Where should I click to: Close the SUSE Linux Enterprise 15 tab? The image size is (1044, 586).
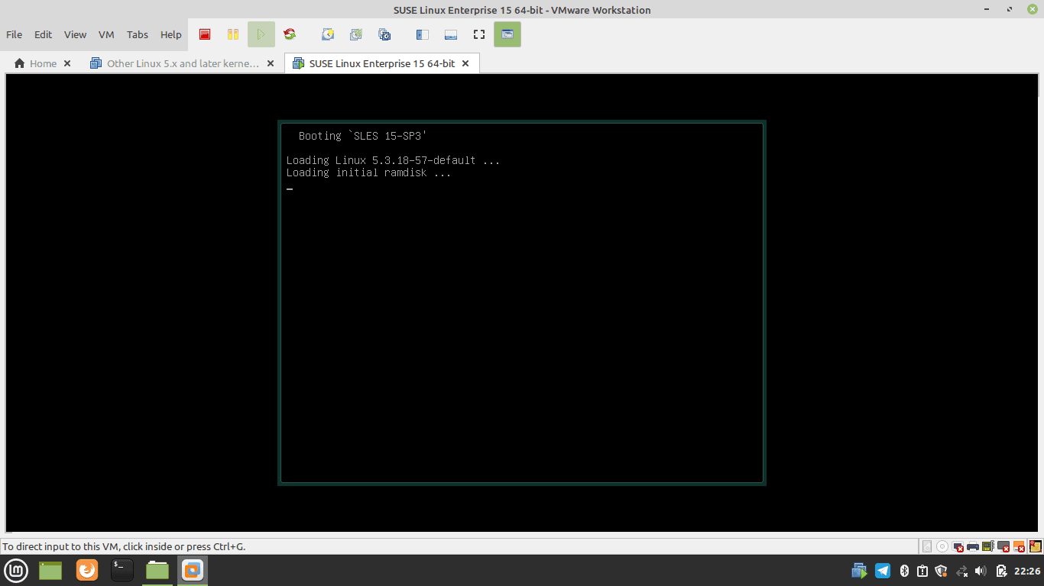465,63
